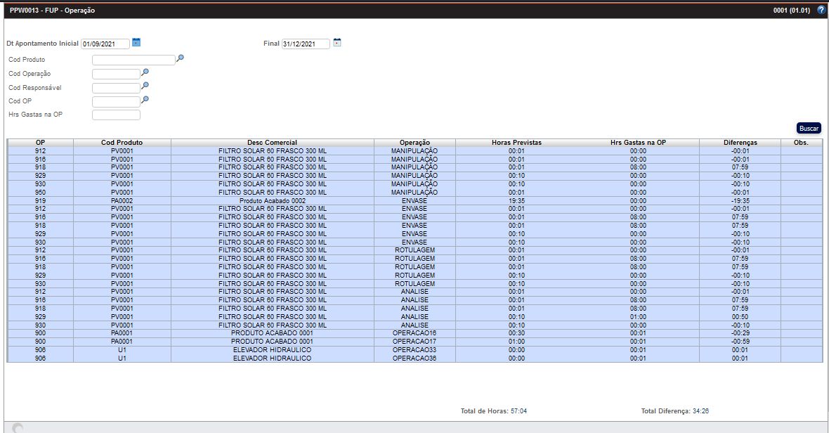Open Cod Responsável lookup magnifier
The image size is (829, 433).
coord(145,86)
